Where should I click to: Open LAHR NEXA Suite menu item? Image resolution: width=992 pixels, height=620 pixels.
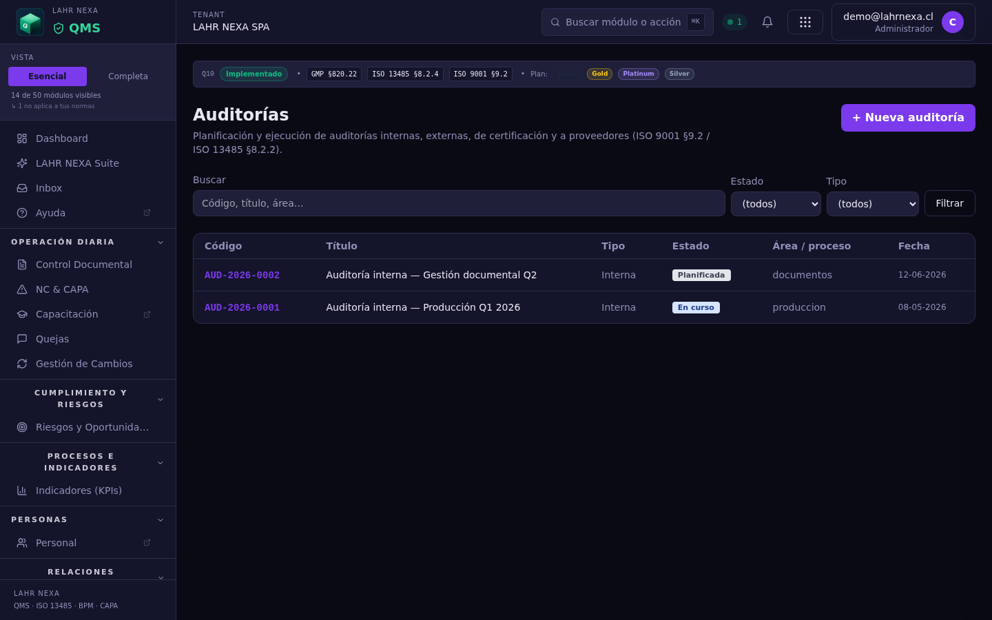[x=87, y=163]
